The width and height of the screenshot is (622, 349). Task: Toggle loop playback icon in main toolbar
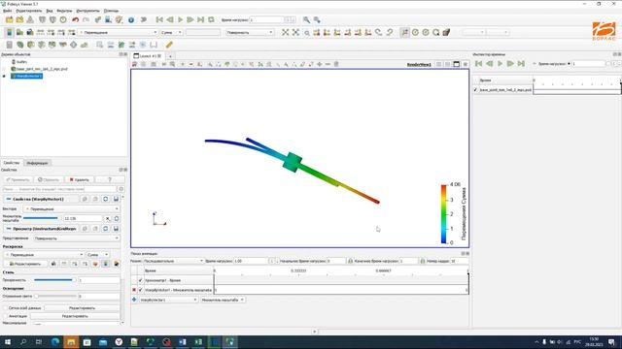pyautogui.click(x=211, y=19)
